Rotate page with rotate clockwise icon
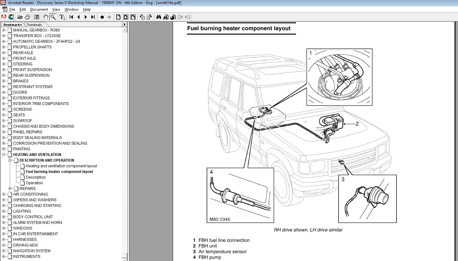This screenshot has width=458, height=261. [149, 17]
